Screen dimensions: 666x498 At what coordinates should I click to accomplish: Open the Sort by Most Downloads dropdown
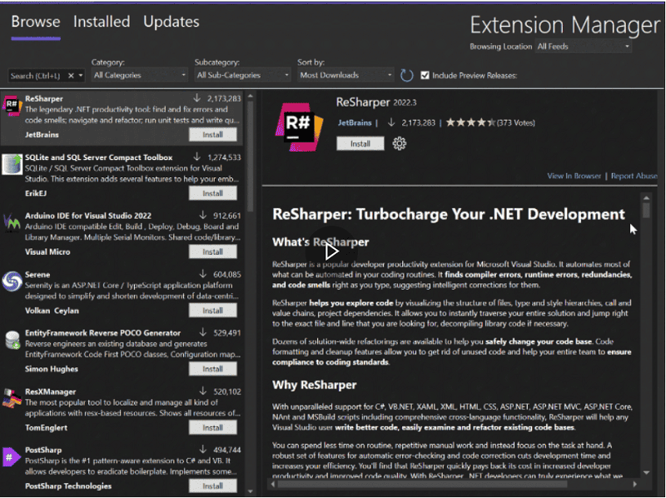[345, 75]
